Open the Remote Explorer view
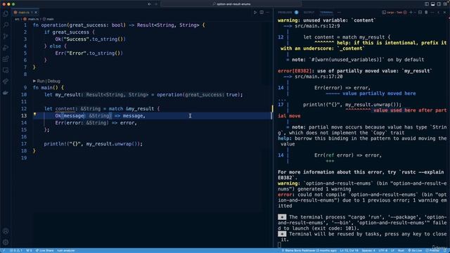The width and height of the screenshot is (450, 253). coord(6,70)
